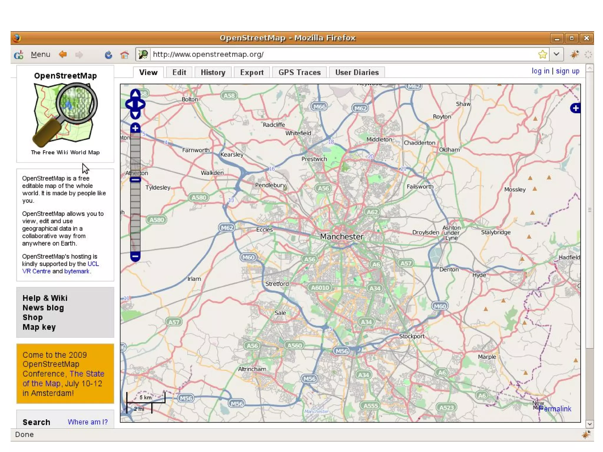Open the History tab
The height and width of the screenshot is (452, 603).
coord(213,72)
